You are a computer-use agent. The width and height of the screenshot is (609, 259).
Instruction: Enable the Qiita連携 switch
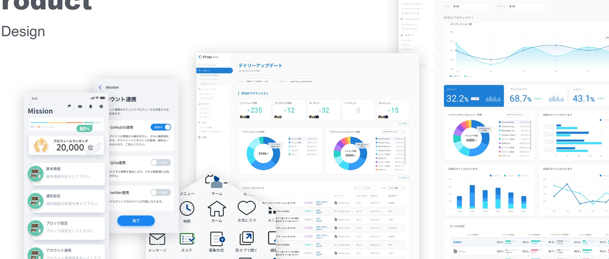click(x=161, y=163)
